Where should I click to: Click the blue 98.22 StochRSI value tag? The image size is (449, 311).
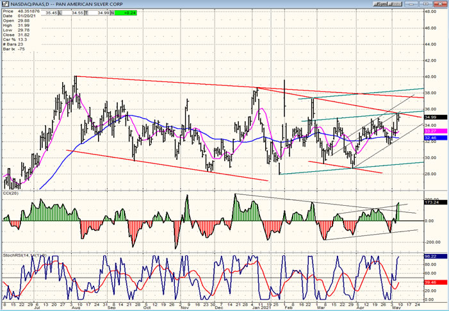click(x=431, y=256)
